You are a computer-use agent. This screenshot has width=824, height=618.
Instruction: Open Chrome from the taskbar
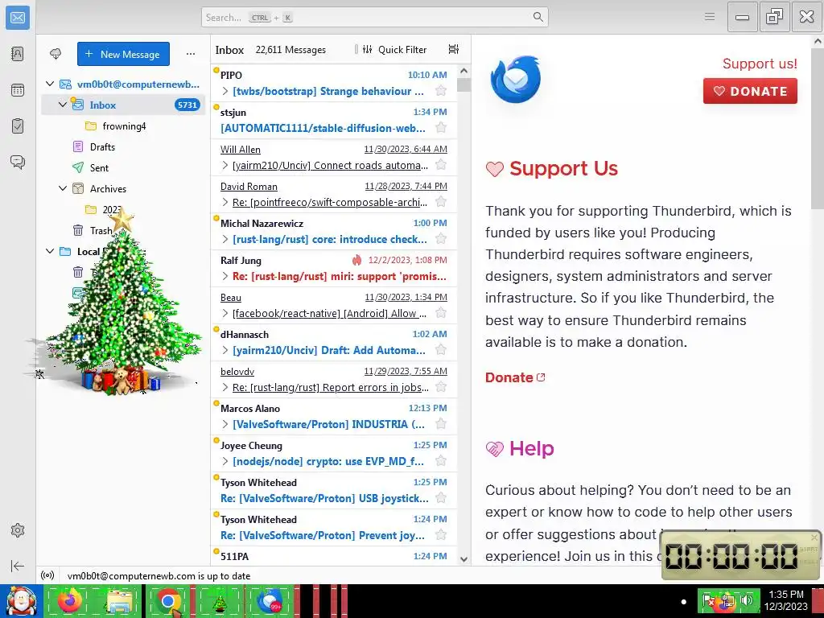(168, 601)
